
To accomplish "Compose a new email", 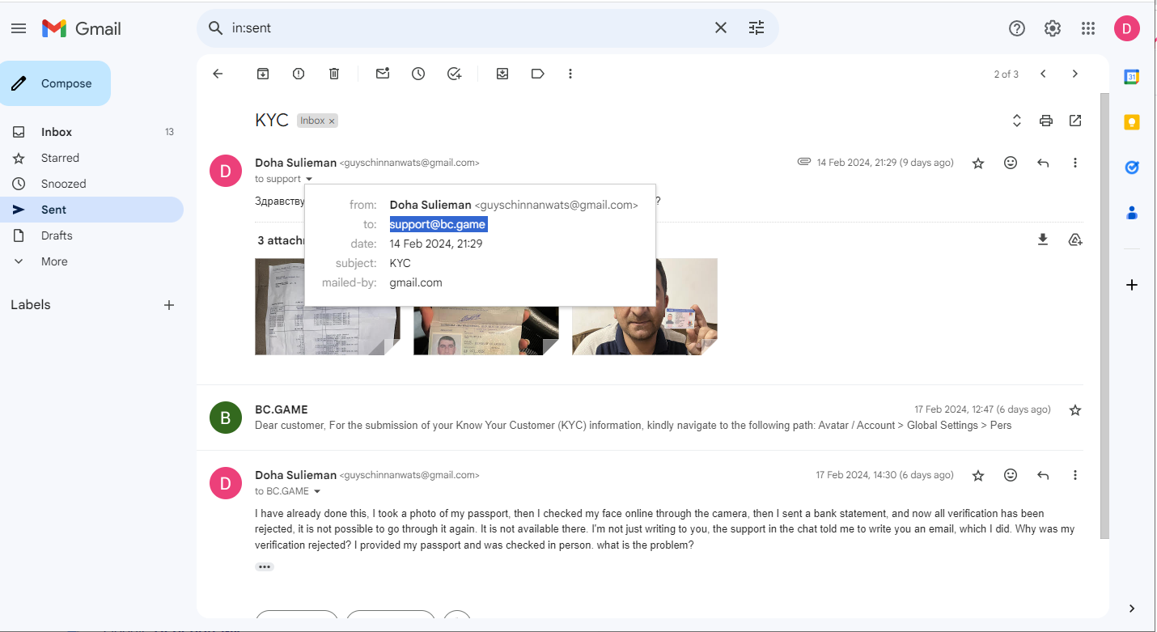I will point(55,83).
